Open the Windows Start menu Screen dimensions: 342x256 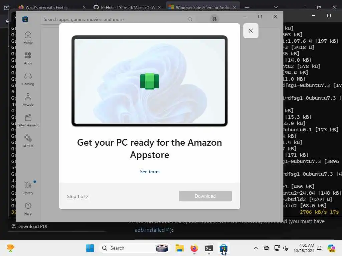click(90, 248)
